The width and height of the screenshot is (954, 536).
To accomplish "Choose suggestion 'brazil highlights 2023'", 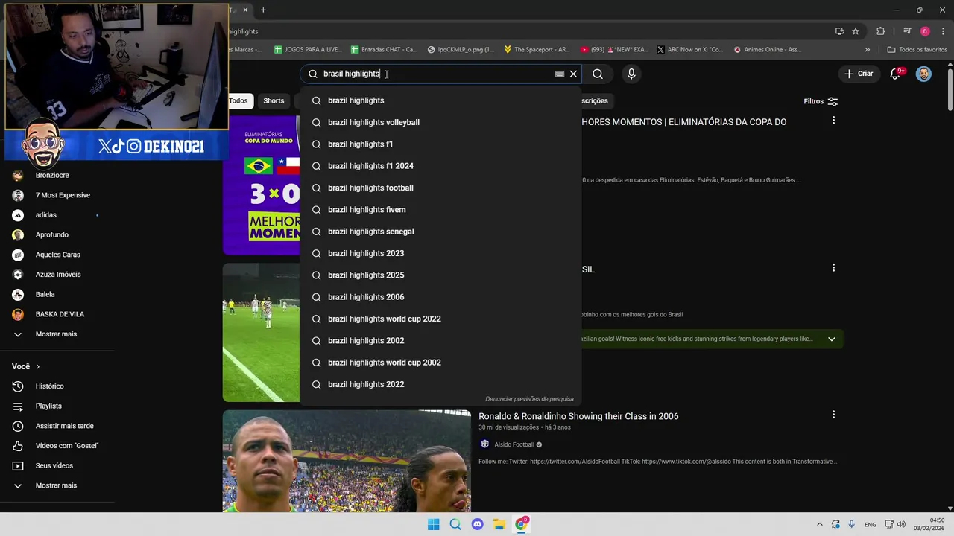I will tap(440, 253).
